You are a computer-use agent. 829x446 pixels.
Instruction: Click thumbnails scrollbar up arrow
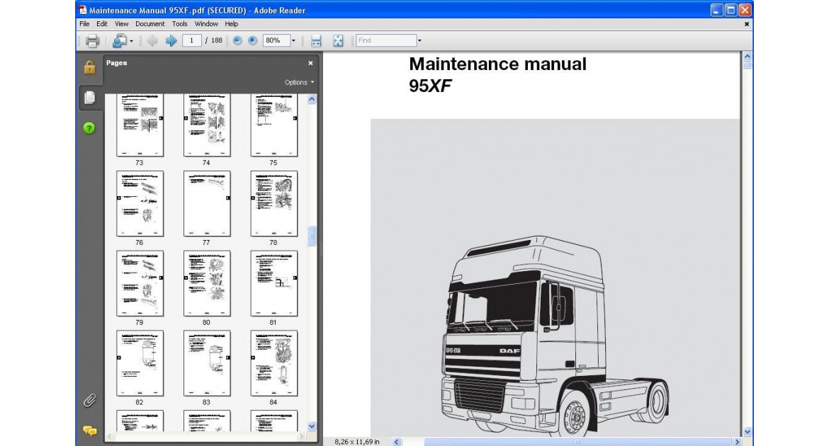point(312,99)
